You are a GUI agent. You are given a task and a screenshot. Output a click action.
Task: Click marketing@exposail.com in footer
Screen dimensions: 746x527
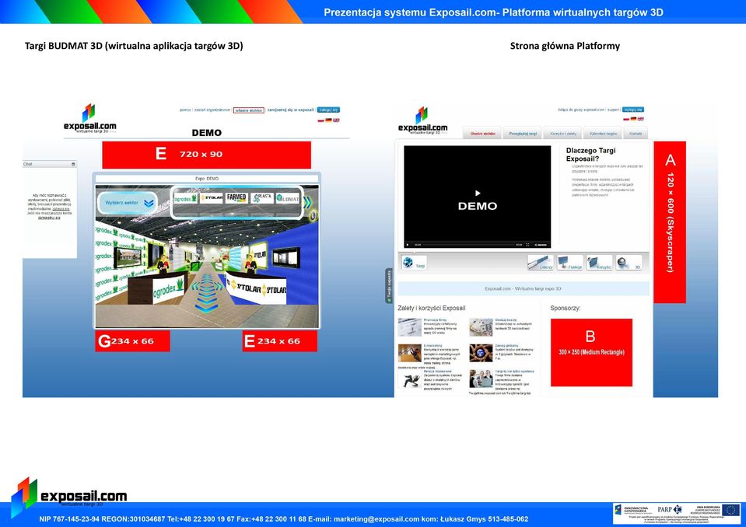(377, 519)
